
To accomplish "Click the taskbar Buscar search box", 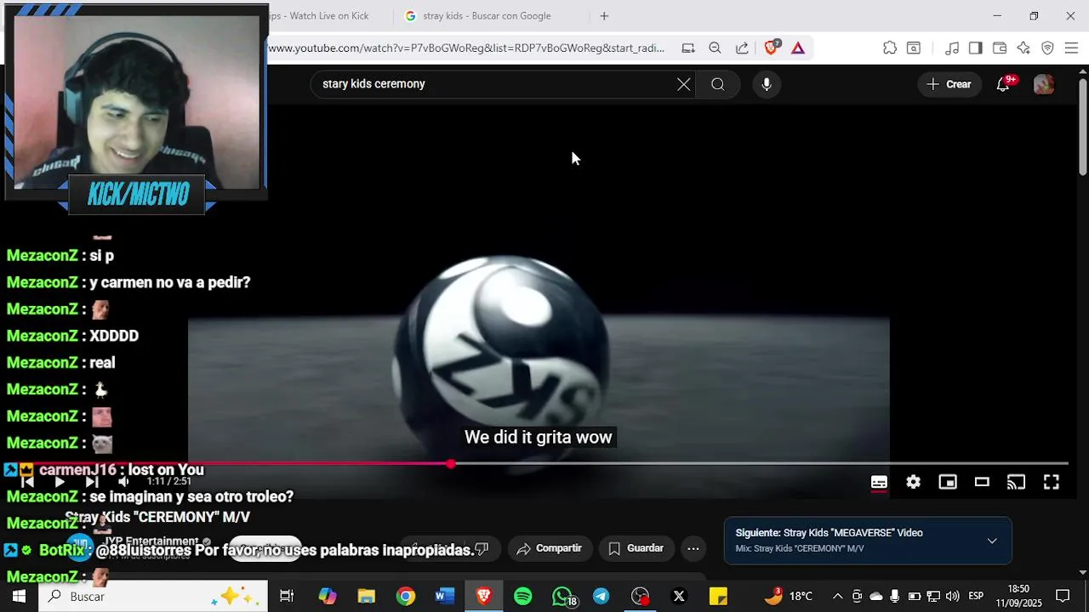I will [x=154, y=596].
